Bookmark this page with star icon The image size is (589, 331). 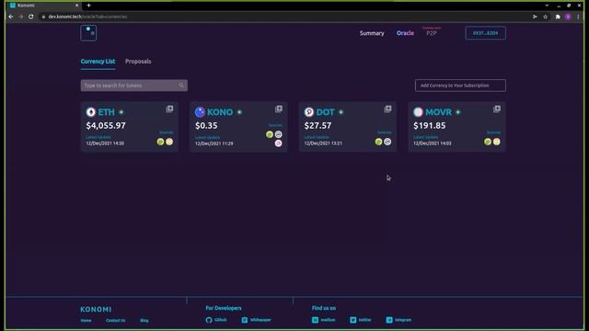546,17
